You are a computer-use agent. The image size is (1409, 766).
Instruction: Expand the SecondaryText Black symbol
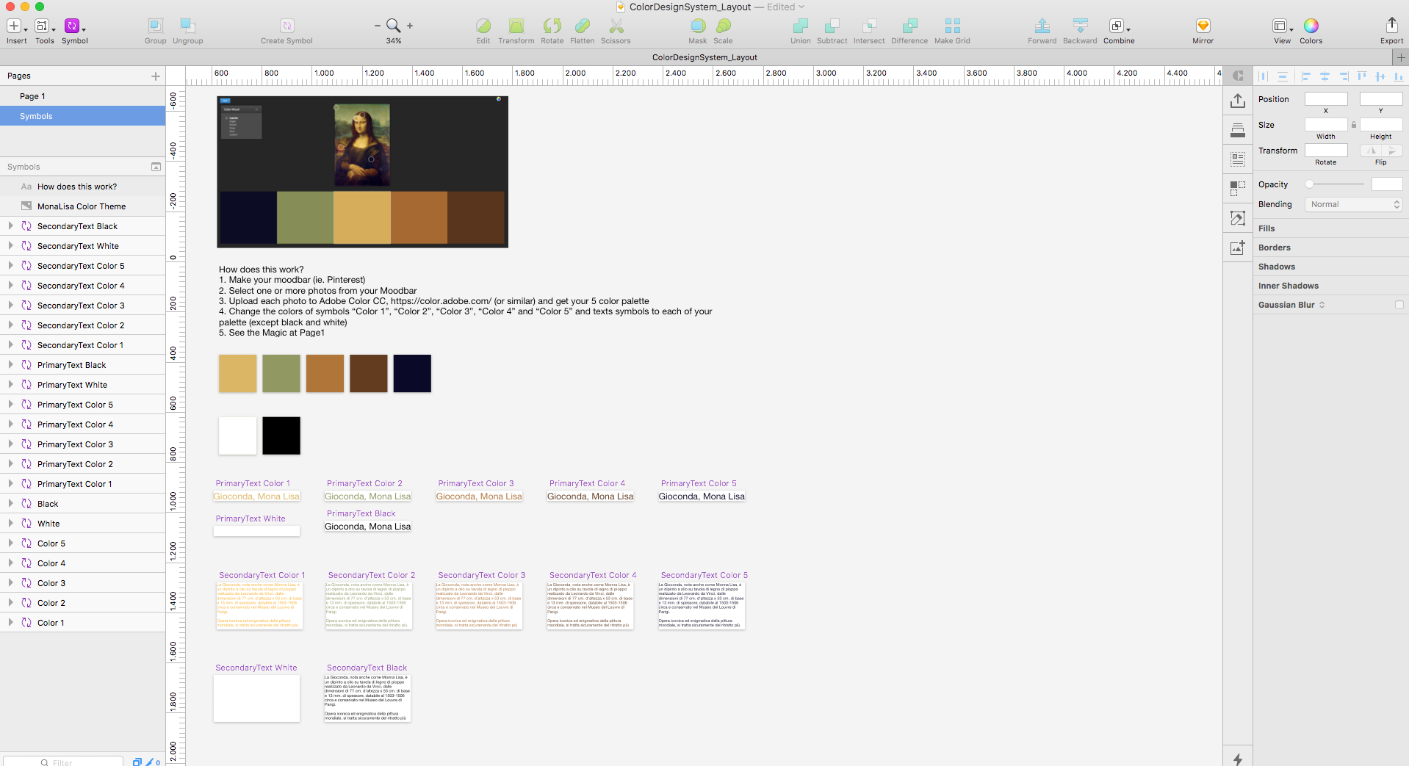coord(11,226)
